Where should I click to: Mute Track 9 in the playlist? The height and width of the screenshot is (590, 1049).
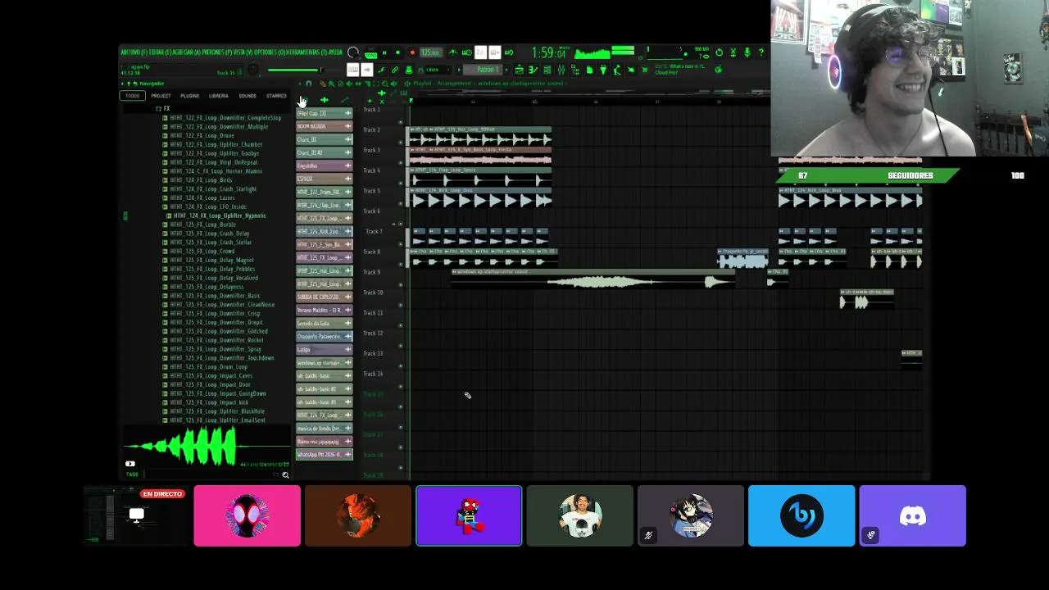click(x=401, y=284)
